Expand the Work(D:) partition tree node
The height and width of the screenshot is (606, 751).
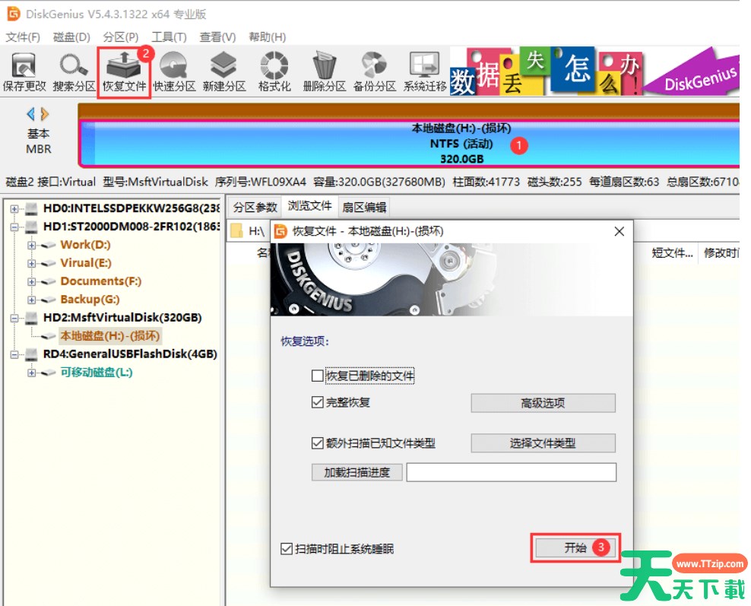click(31, 245)
